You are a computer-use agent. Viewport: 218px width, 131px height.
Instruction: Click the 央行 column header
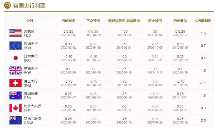click(x=30, y=21)
